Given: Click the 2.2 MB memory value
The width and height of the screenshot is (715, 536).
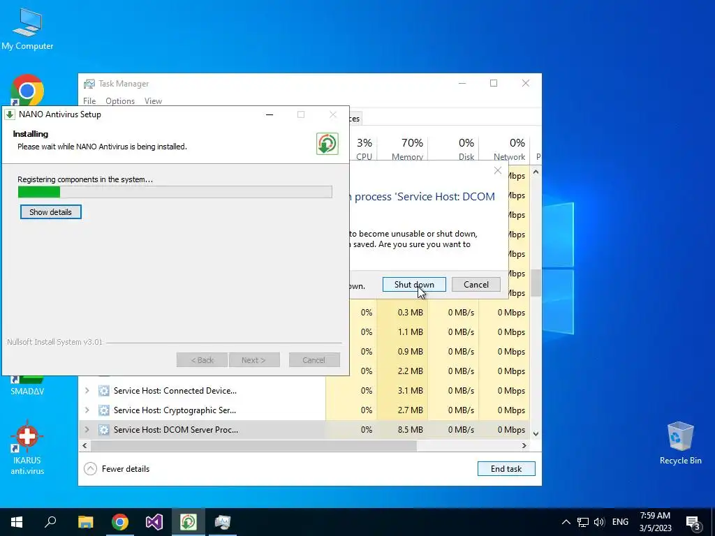Looking at the screenshot, I should (411, 371).
